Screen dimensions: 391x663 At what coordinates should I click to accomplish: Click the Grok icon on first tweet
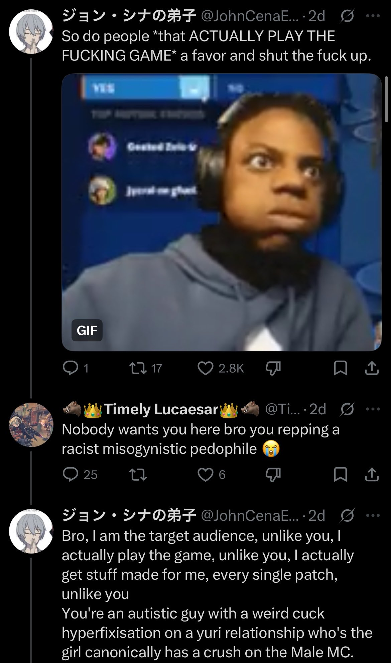pyautogui.click(x=347, y=16)
